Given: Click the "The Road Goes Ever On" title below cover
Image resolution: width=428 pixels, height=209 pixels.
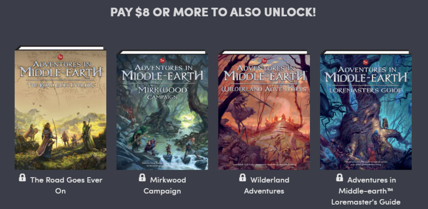Looking at the screenshot, I should click(x=66, y=185).
